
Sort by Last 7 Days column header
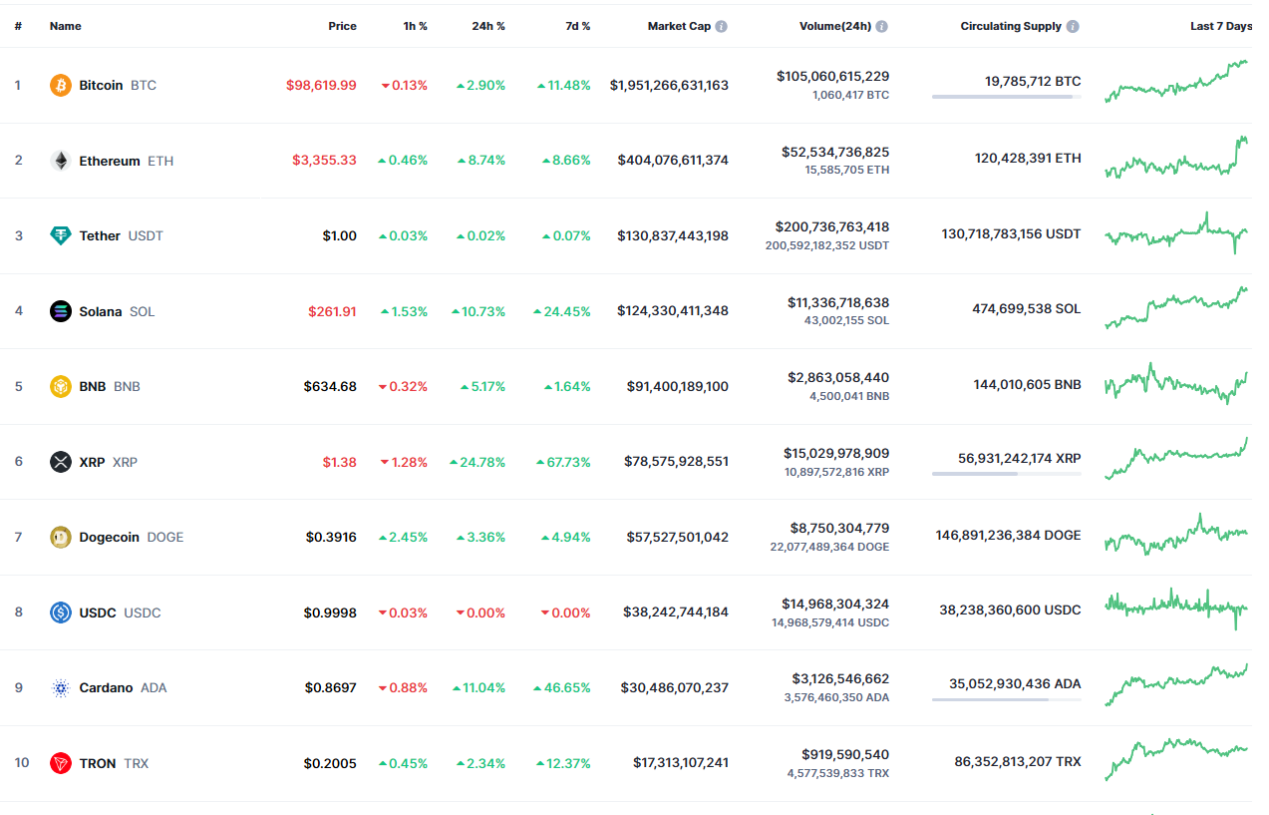click(1221, 26)
